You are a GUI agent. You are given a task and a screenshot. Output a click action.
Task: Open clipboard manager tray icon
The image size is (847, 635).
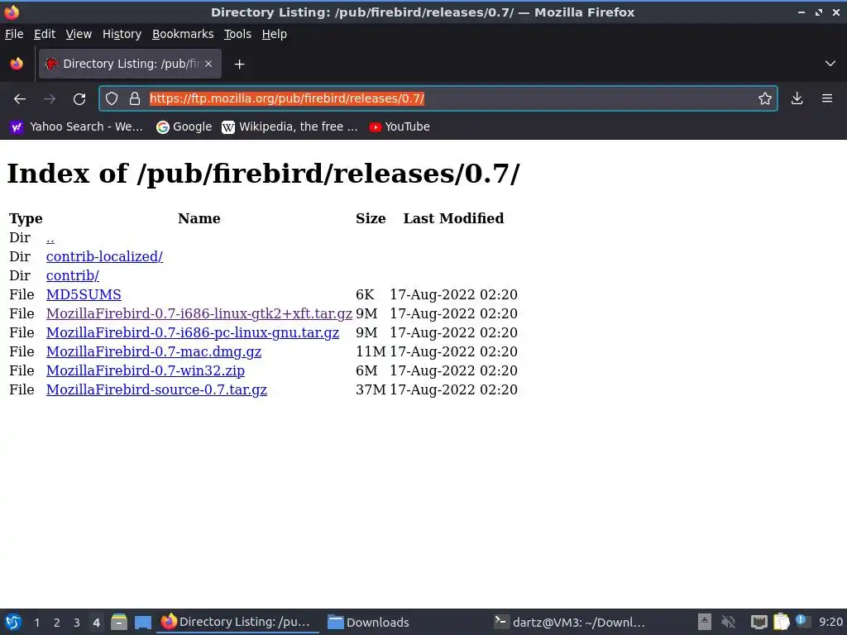[x=781, y=622]
